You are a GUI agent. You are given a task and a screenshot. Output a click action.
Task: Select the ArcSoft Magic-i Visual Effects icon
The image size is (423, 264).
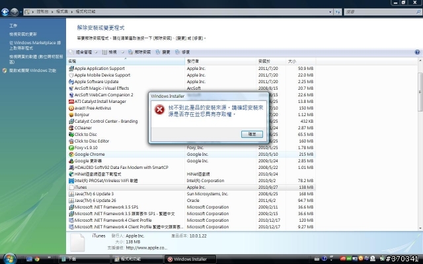[71, 88]
